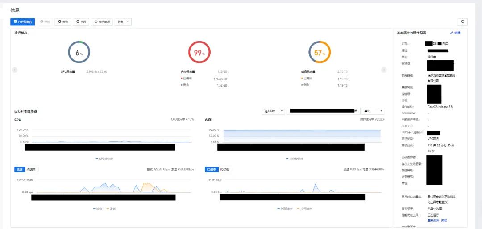Open the 近1小时 time range dropdown
Viewport: 482px width, 229px height.
(x=273, y=111)
